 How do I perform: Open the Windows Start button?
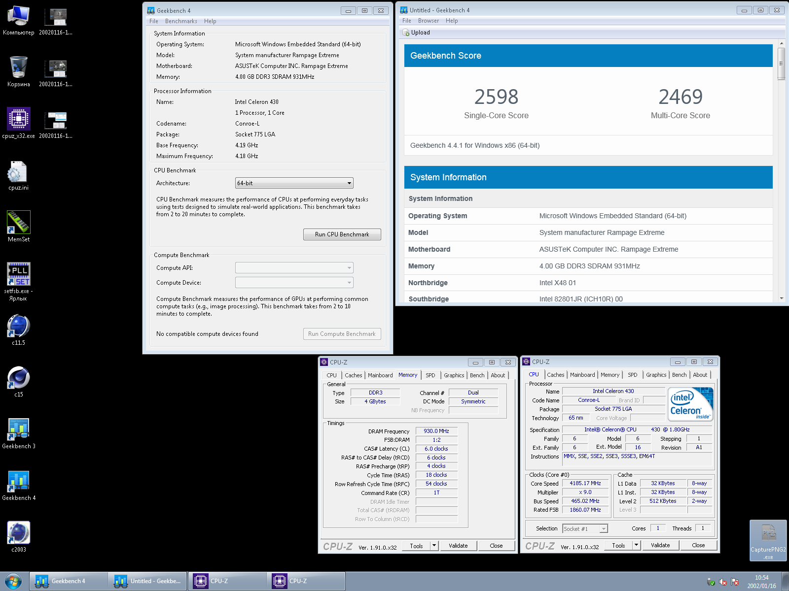[13, 581]
